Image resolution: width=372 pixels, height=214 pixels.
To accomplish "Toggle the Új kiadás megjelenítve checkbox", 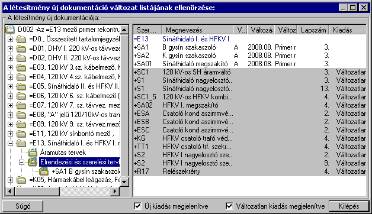I will pyautogui.click(x=137, y=206).
